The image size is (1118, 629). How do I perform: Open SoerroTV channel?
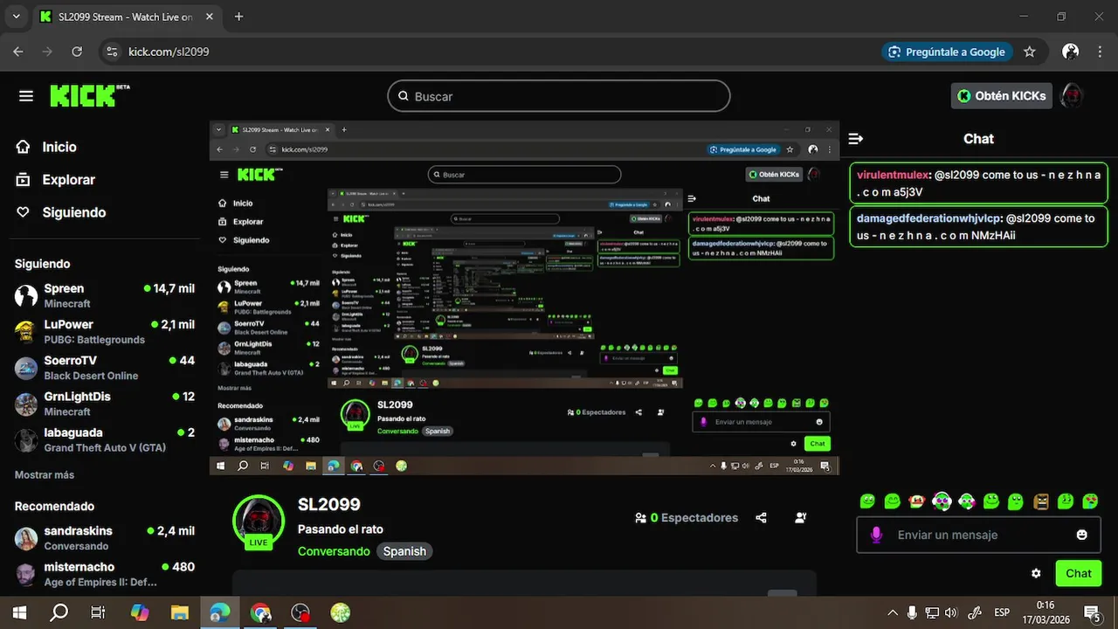105,368
